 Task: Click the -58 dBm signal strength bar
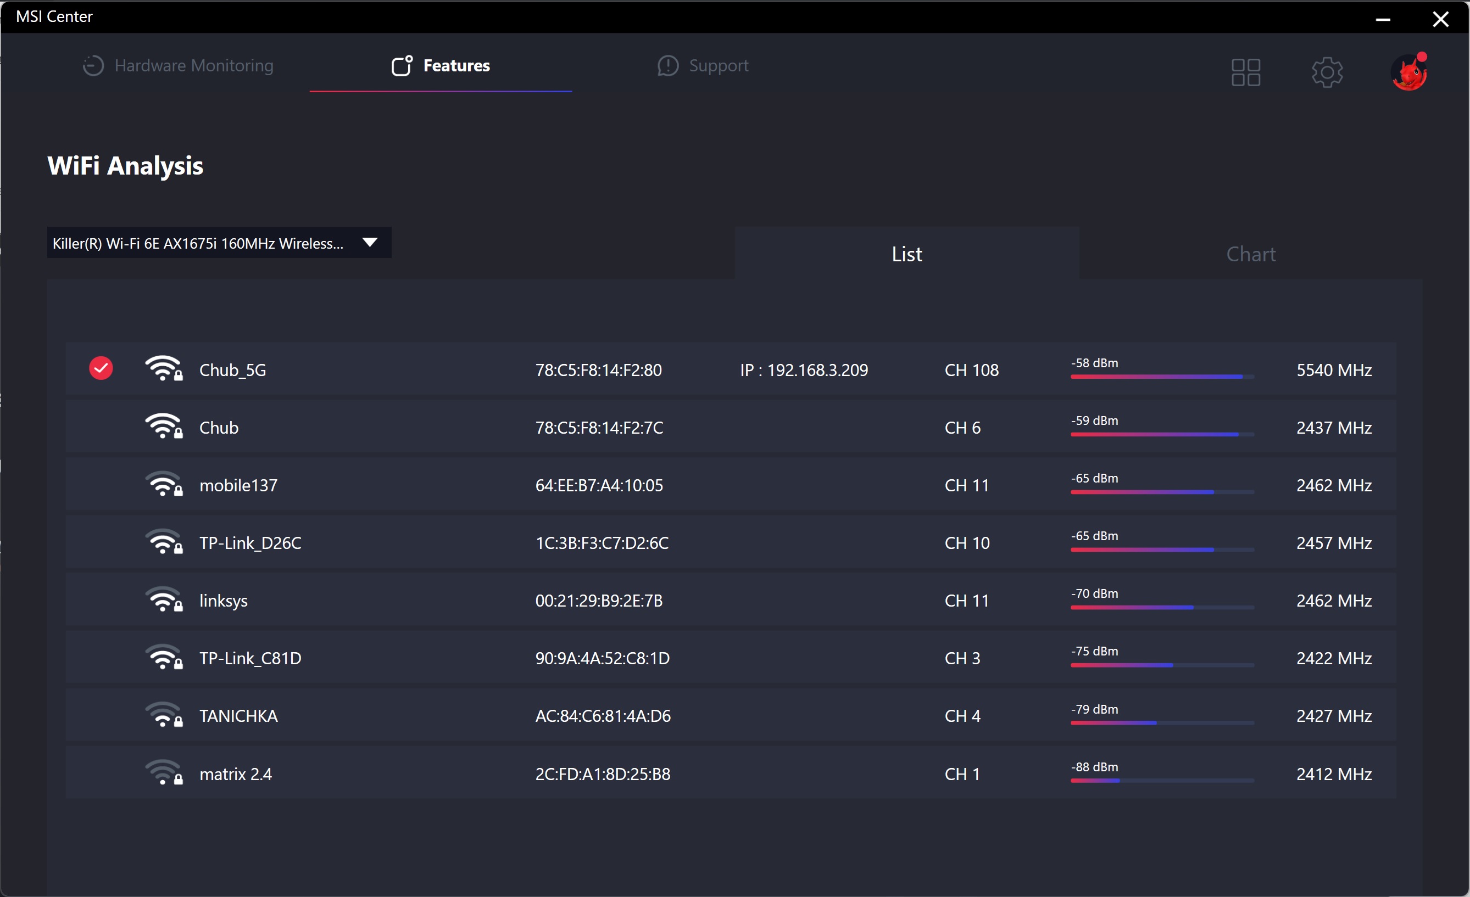pyautogui.click(x=1162, y=377)
